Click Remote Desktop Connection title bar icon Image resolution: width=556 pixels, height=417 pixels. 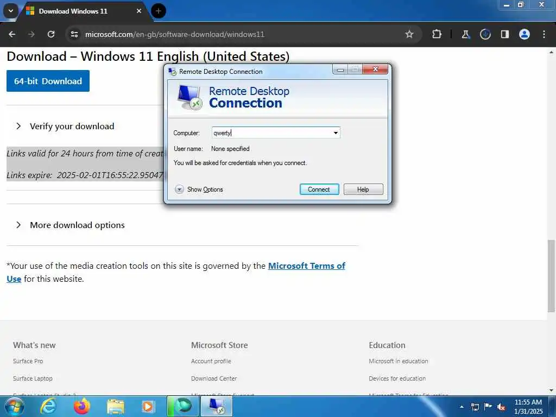tap(172, 72)
